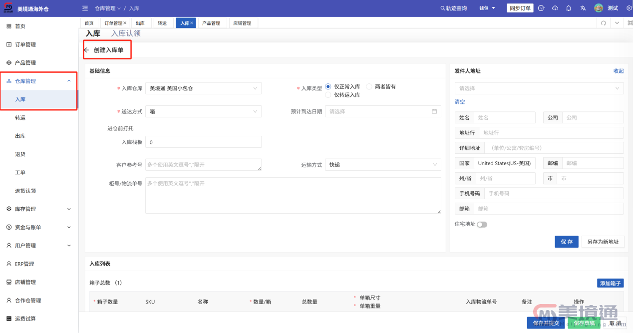
Task: Click the cloud download icon in header
Action: point(555,8)
